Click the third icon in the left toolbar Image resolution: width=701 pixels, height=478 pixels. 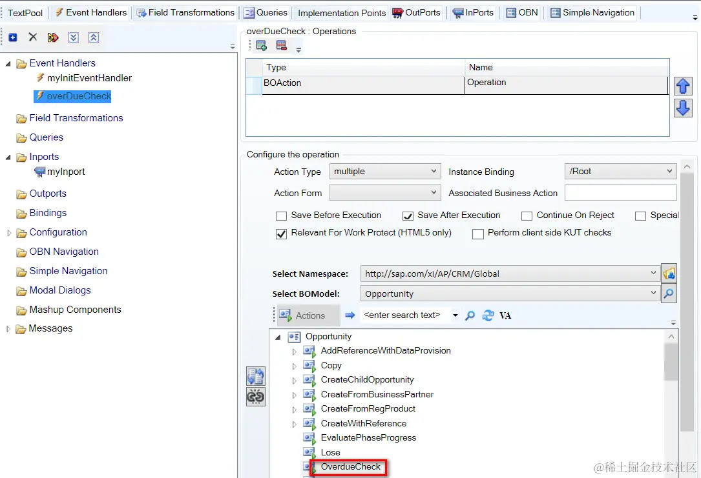point(53,37)
